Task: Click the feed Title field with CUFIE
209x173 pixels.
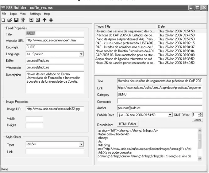Action: click(x=55, y=34)
